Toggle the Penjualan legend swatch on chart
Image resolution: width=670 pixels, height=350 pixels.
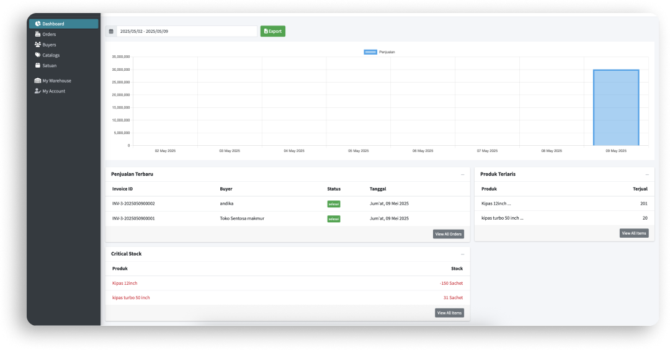click(370, 52)
